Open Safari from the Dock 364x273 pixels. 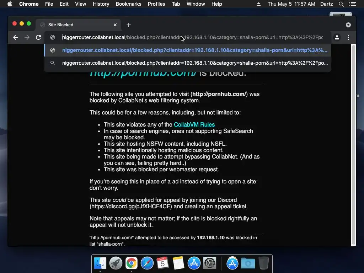147,263
